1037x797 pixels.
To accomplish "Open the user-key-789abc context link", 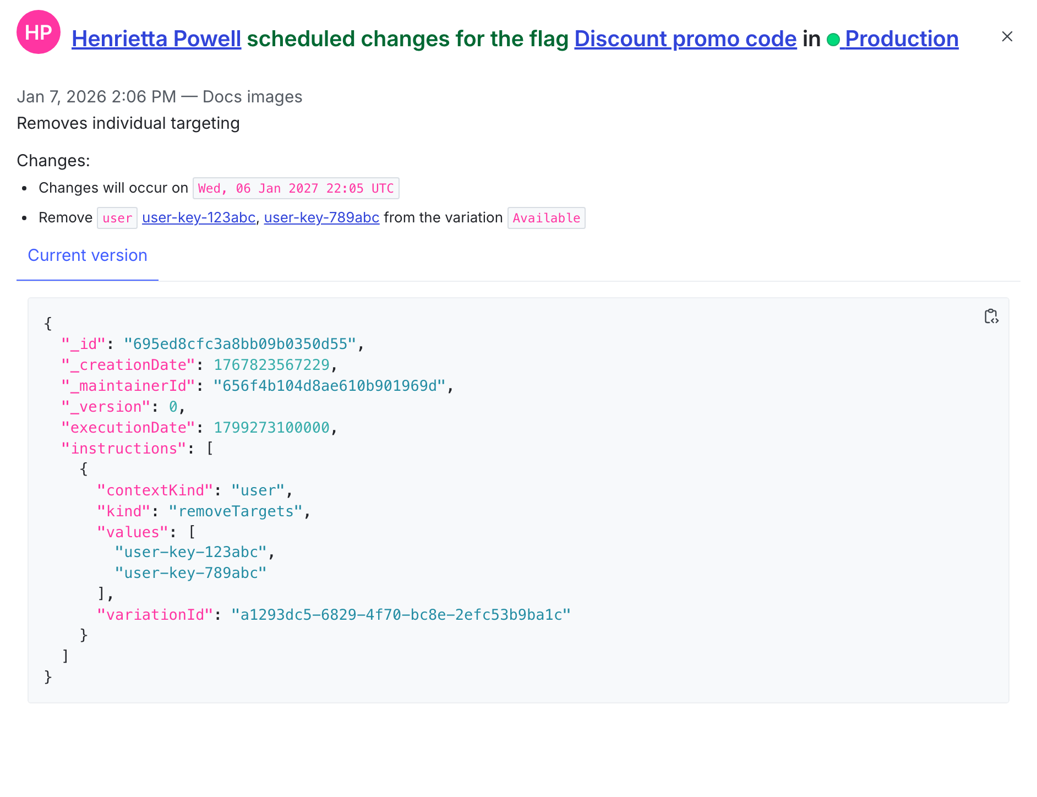I will [x=321, y=217].
